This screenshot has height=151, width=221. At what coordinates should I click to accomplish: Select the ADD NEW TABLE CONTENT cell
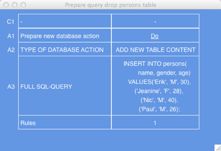[155, 49]
